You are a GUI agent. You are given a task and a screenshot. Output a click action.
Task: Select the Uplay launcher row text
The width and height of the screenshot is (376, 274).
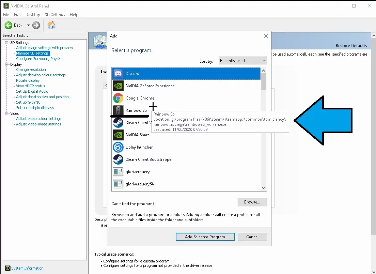pos(139,147)
